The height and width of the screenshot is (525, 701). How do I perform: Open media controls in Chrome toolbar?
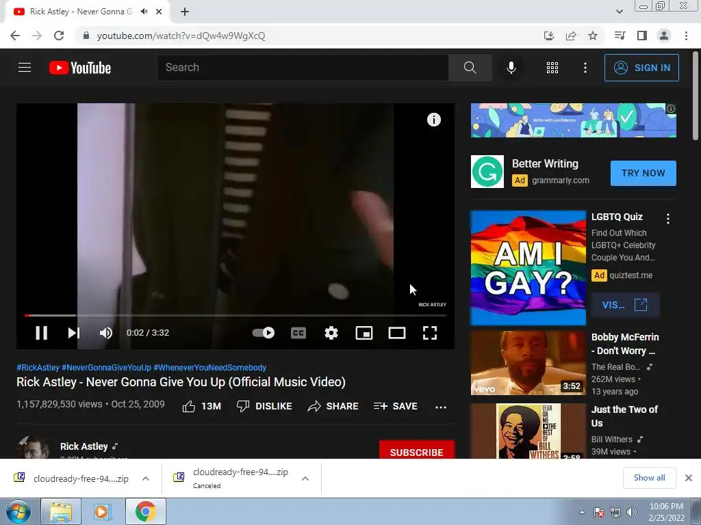(x=620, y=36)
